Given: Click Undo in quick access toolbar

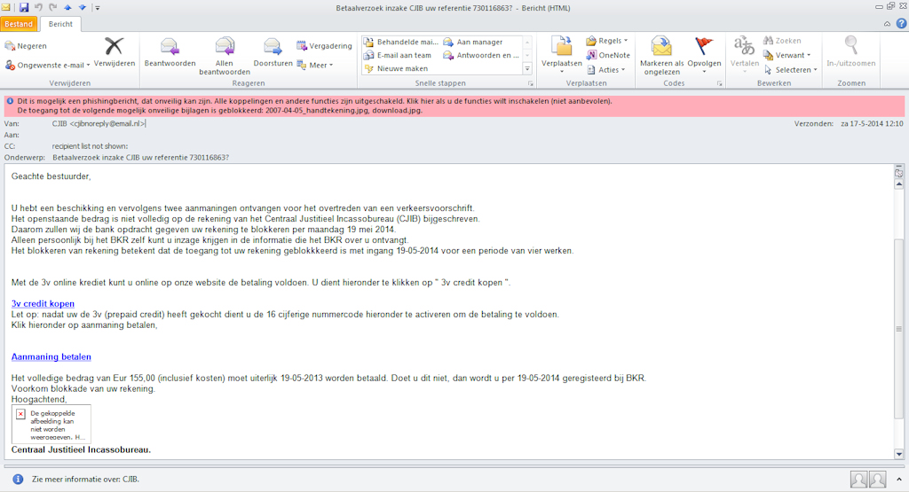Looking at the screenshot, I should coord(38,7).
